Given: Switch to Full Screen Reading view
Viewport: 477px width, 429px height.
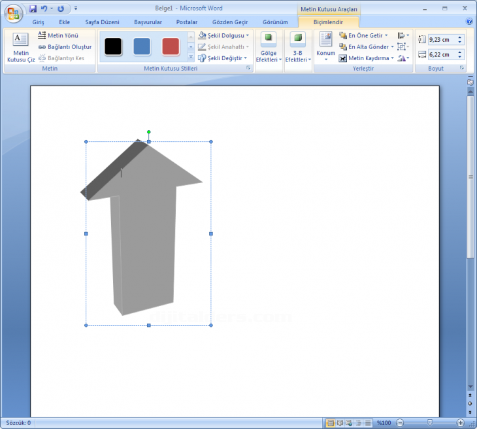Looking at the screenshot, I should point(340,423).
